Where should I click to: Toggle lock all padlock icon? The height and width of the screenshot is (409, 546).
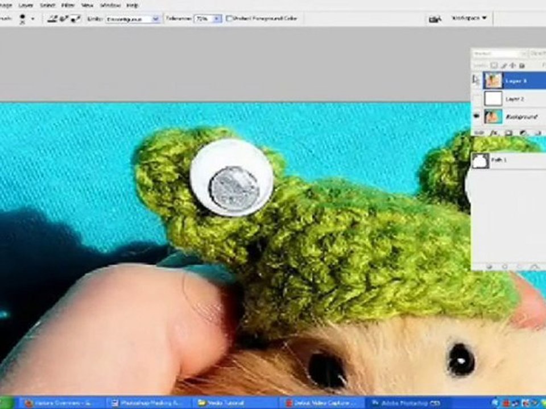(522, 65)
